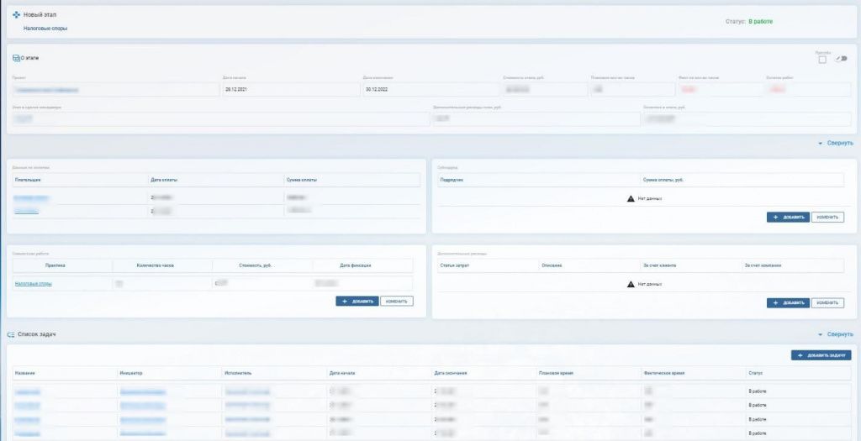Click warning icon in Дополнительные расходы table
The width and height of the screenshot is (861, 441).
[631, 285]
